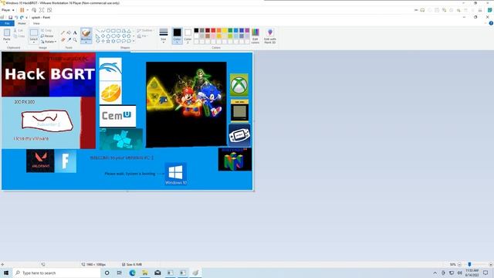Select the Text tool
Viewport: 494px width, 278px height.
point(75,32)
